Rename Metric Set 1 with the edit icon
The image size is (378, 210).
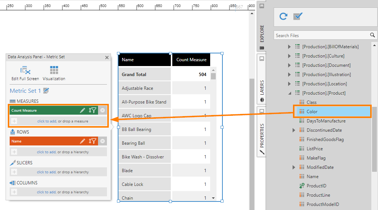click(46, 91)
